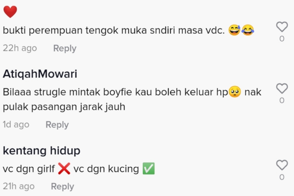
Task: Select the 'pulak pasangan jarak jauh' text line
Action: pyautogui.click(x=64, y=107)
